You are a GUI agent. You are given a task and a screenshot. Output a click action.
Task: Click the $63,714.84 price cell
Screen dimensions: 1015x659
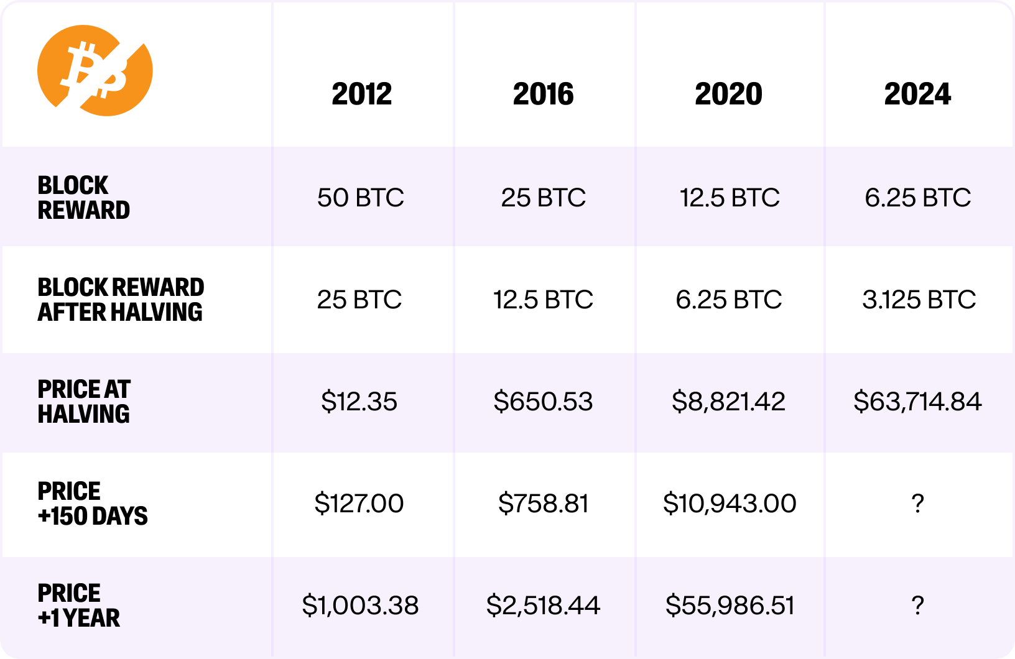pyautogui.click(x=918, y=402)
